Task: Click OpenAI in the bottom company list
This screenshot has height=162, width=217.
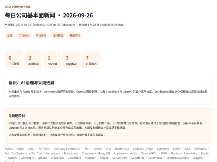Action: pos(12,158)
